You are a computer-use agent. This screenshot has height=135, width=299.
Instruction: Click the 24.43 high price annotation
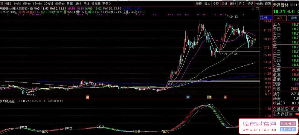pyautogui.click(x=234, y=17)
